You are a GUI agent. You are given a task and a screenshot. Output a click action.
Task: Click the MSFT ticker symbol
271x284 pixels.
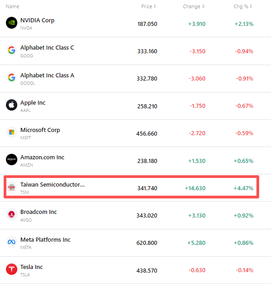pos(26,138)
